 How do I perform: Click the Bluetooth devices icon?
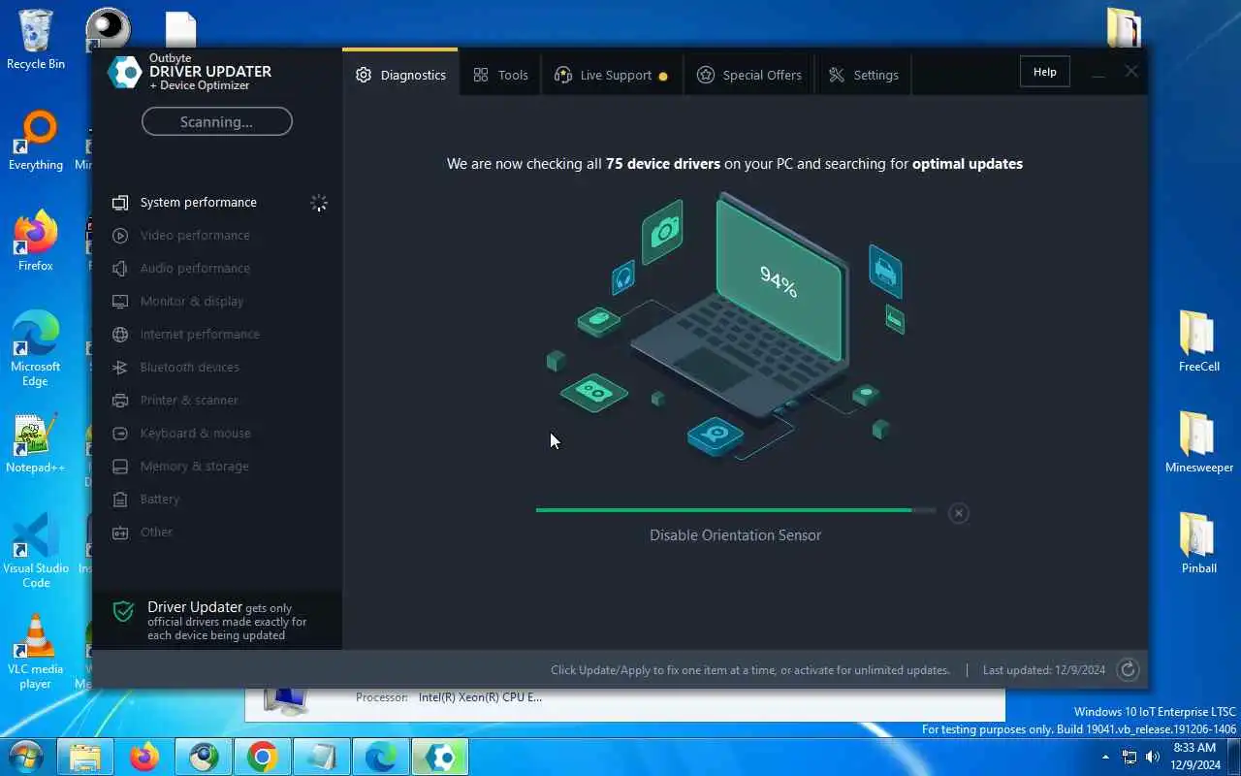pos(120,368)
